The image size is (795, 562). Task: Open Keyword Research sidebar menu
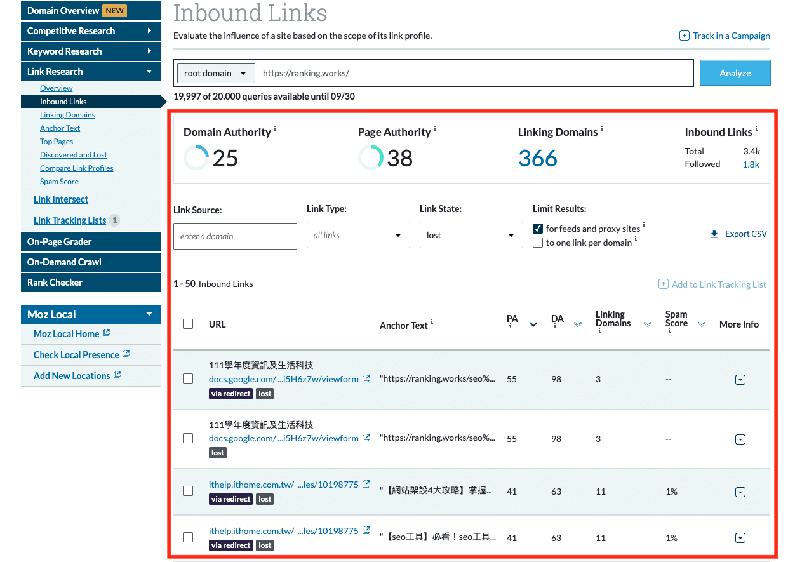[x=90, y=51]
